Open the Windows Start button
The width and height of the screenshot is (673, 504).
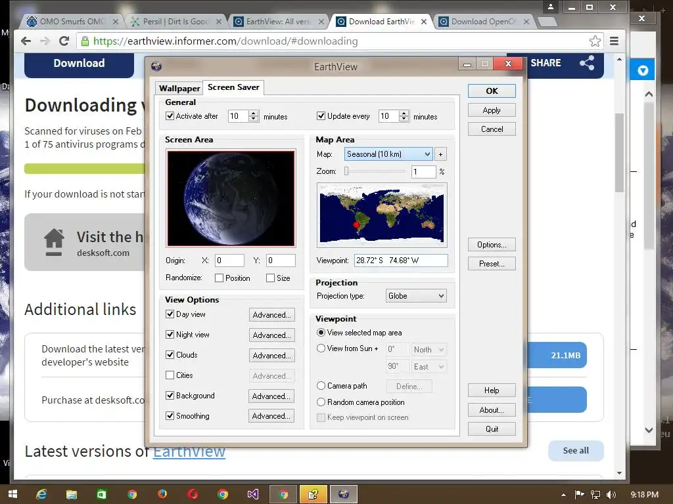13,494
